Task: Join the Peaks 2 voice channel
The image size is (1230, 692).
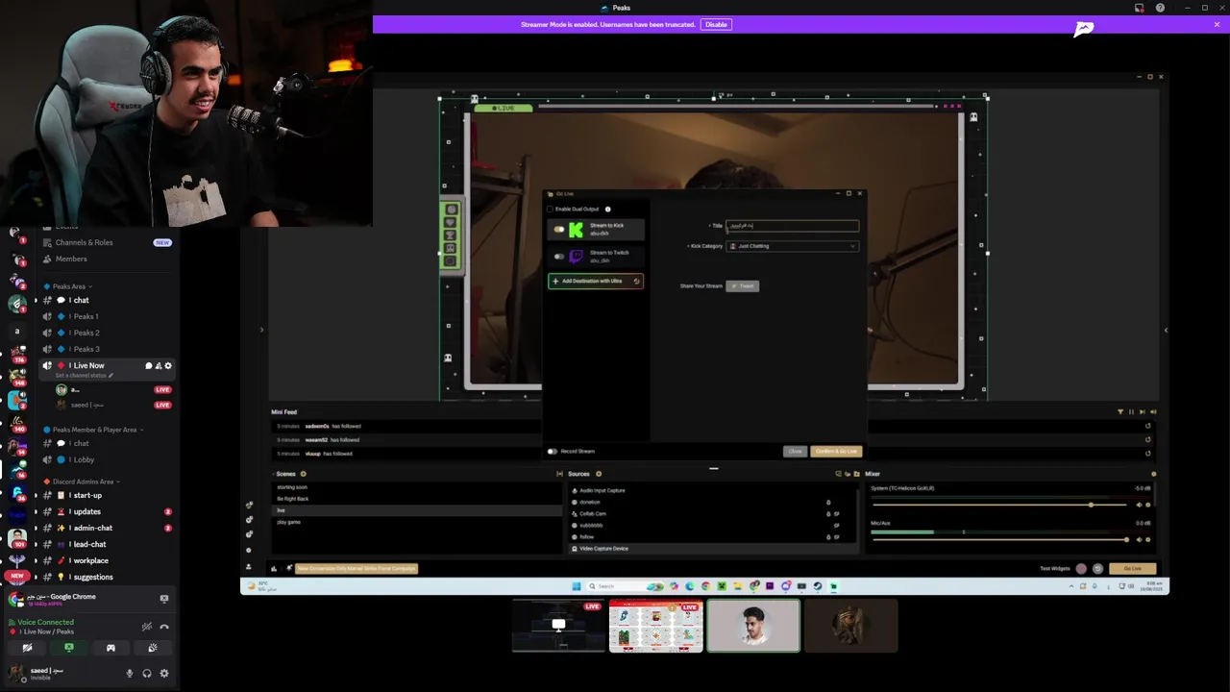Action: coord(106,333)
